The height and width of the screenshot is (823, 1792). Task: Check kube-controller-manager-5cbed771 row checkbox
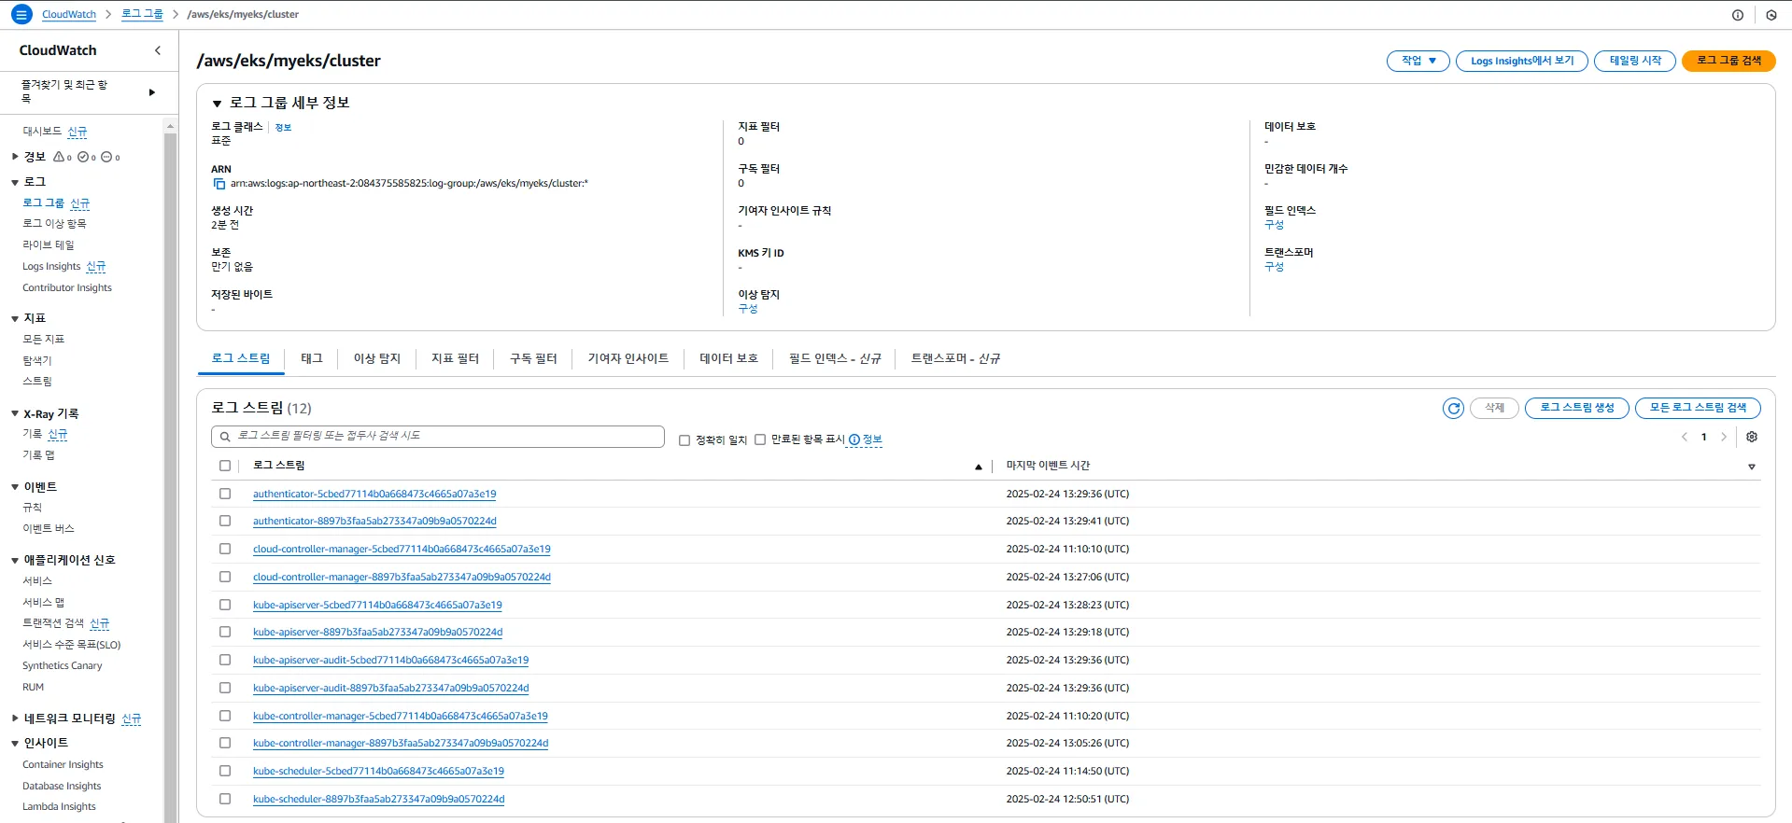pos(225,716)
